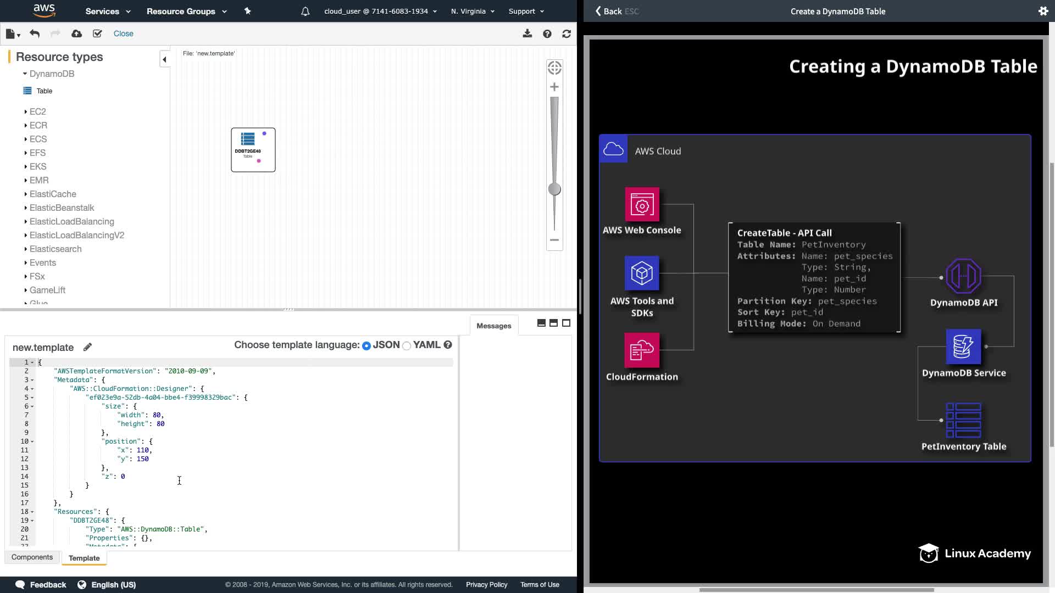Screen dimensions: 1055x593
Task: Collapse the Resource types side panel
Action: tap(164, 59)
